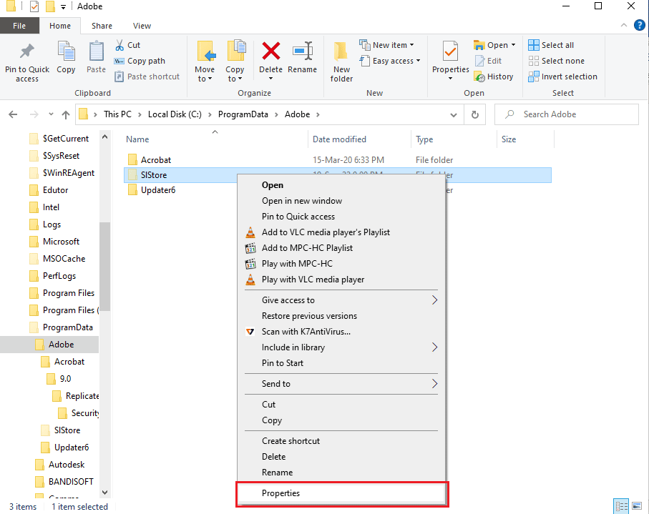The image size is (649, 514).
Task: Click the Search Adobe field
Action: pyautogui.click(x=567, y=114)
